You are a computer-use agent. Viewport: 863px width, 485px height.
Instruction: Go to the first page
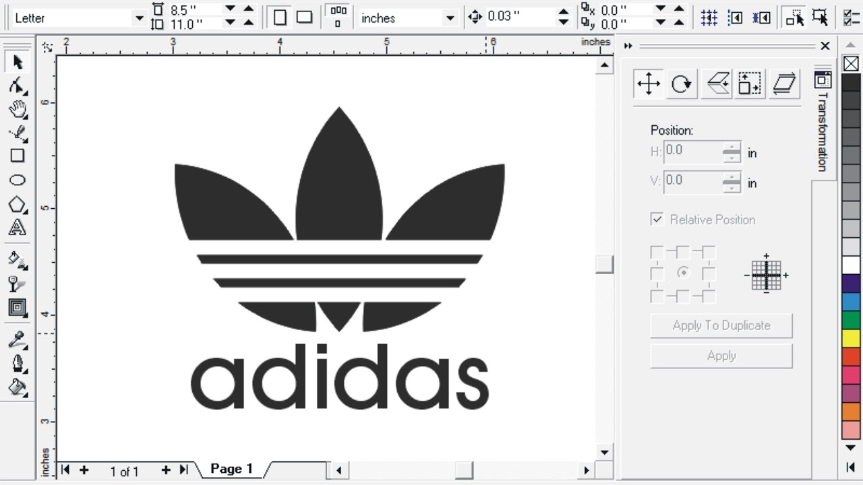point(65,470)
